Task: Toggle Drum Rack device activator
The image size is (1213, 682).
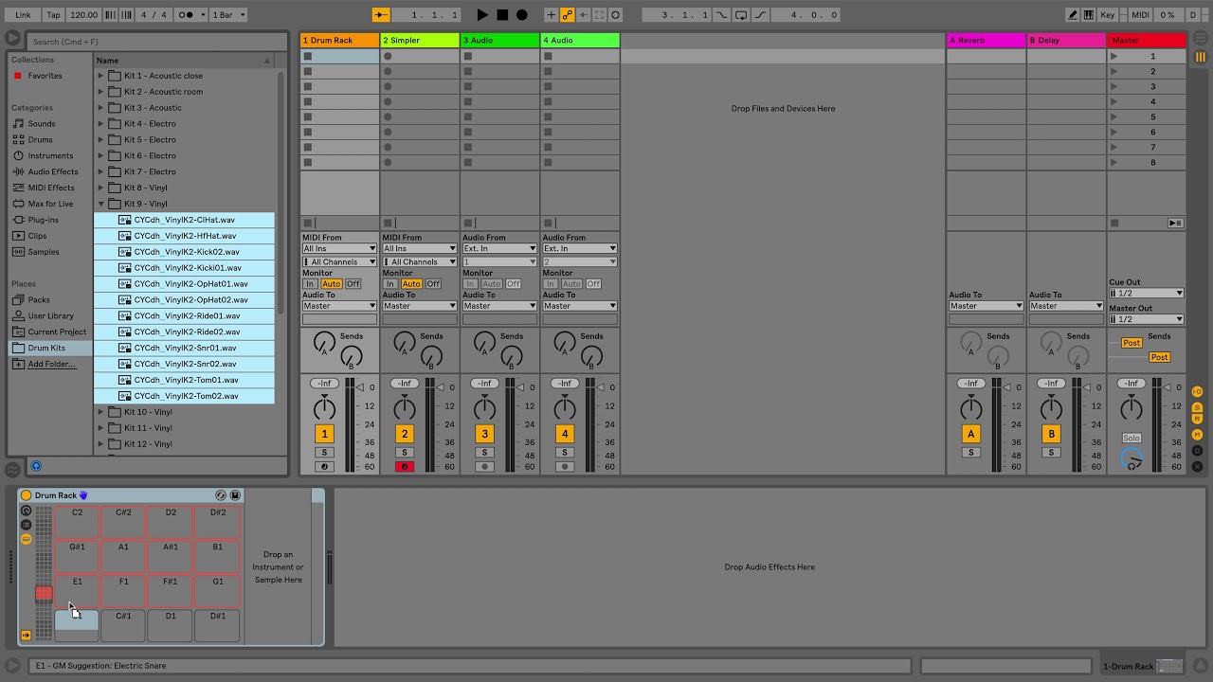Action: point(27,495)
